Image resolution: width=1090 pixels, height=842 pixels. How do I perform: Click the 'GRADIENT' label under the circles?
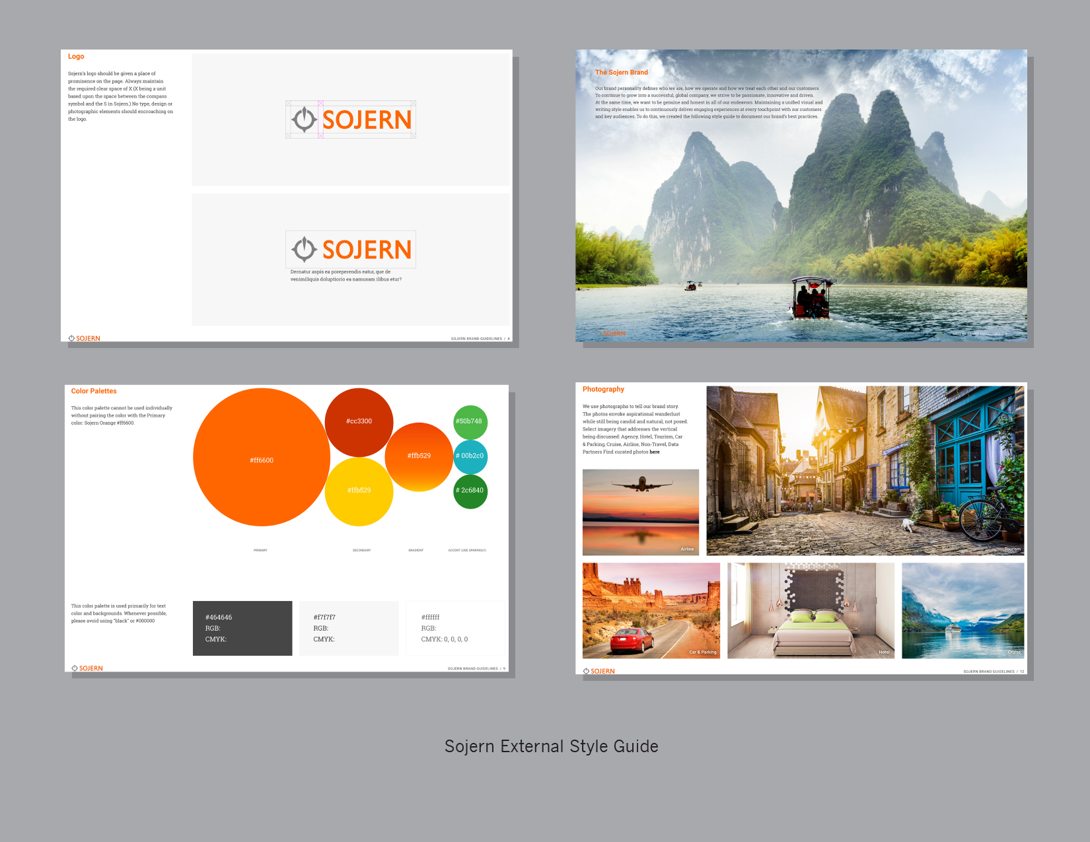coord(416,550)
